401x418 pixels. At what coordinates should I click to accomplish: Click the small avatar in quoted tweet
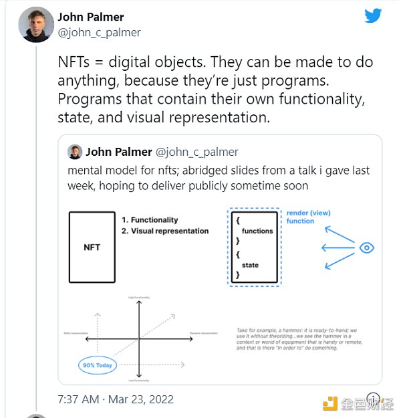click(x=75, y=152)
